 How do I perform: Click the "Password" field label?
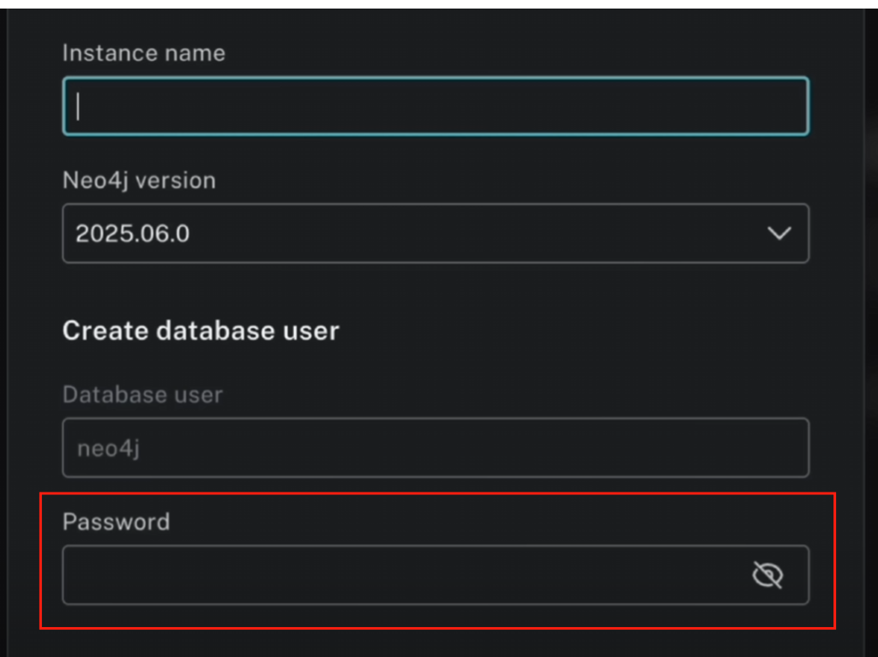coord(116,522)
